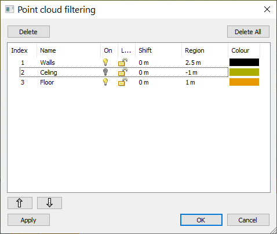Lock the Floor filter padlock icon
Image resolution: width=277 pixels, height=234 pixels.
click(x=123, y=82)
